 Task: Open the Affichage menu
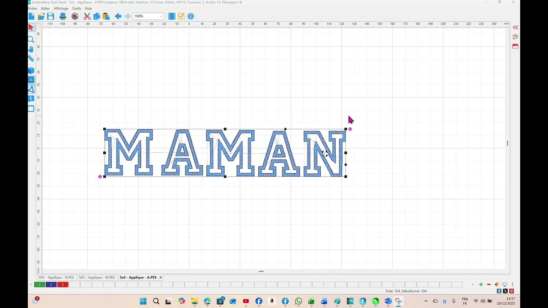click(61, 9)
